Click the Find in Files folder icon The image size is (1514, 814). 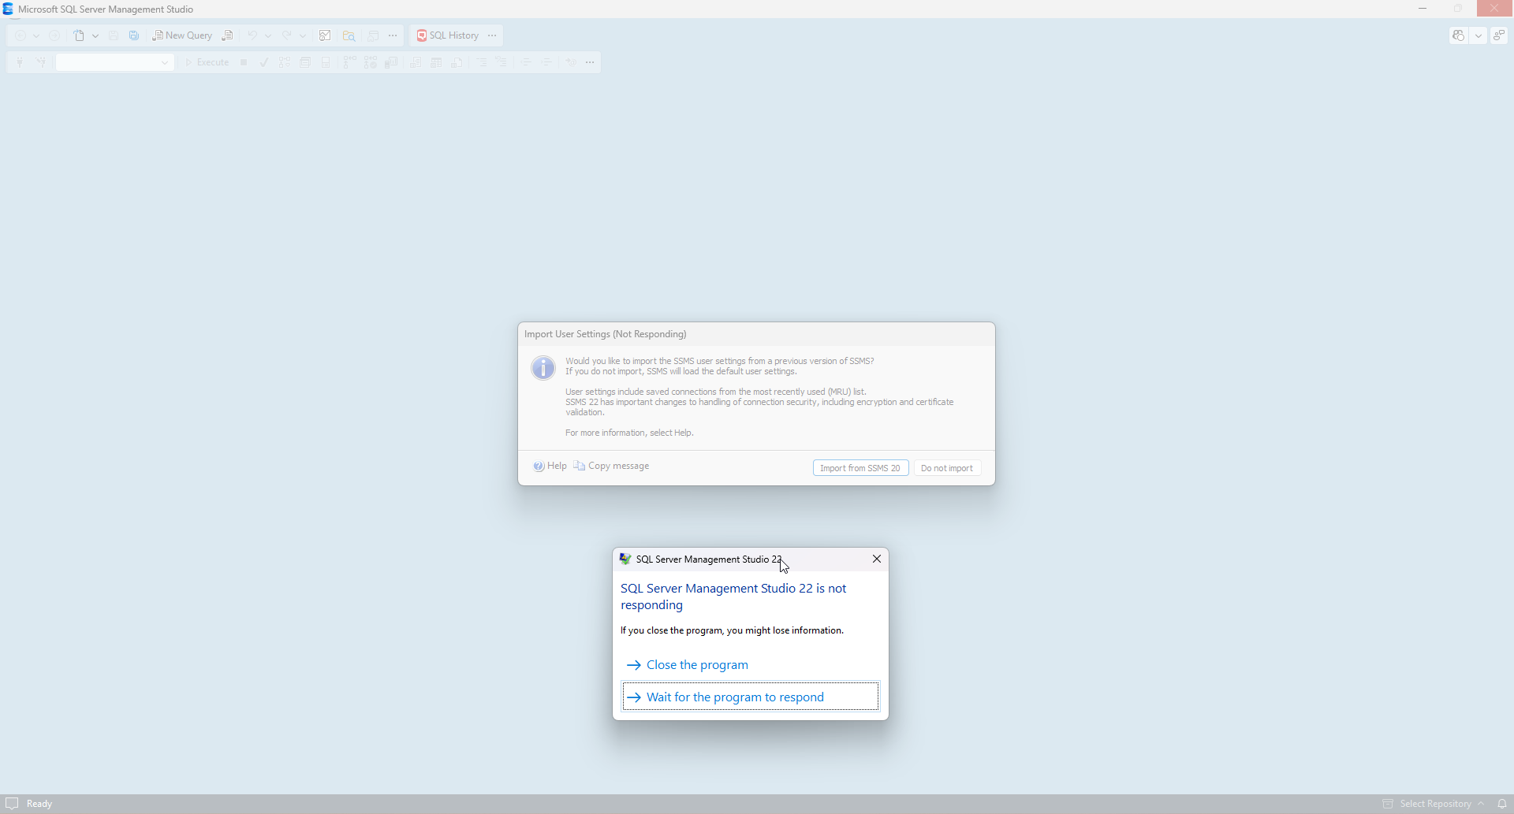pos(349,35)
